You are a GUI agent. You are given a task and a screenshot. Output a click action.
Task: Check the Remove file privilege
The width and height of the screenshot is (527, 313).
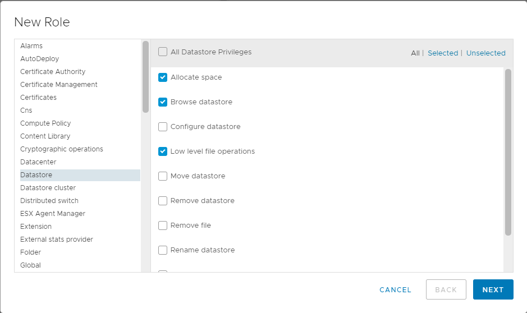click(163, 225)
